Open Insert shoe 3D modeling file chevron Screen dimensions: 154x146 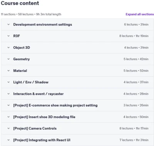(x=8, y=117)
